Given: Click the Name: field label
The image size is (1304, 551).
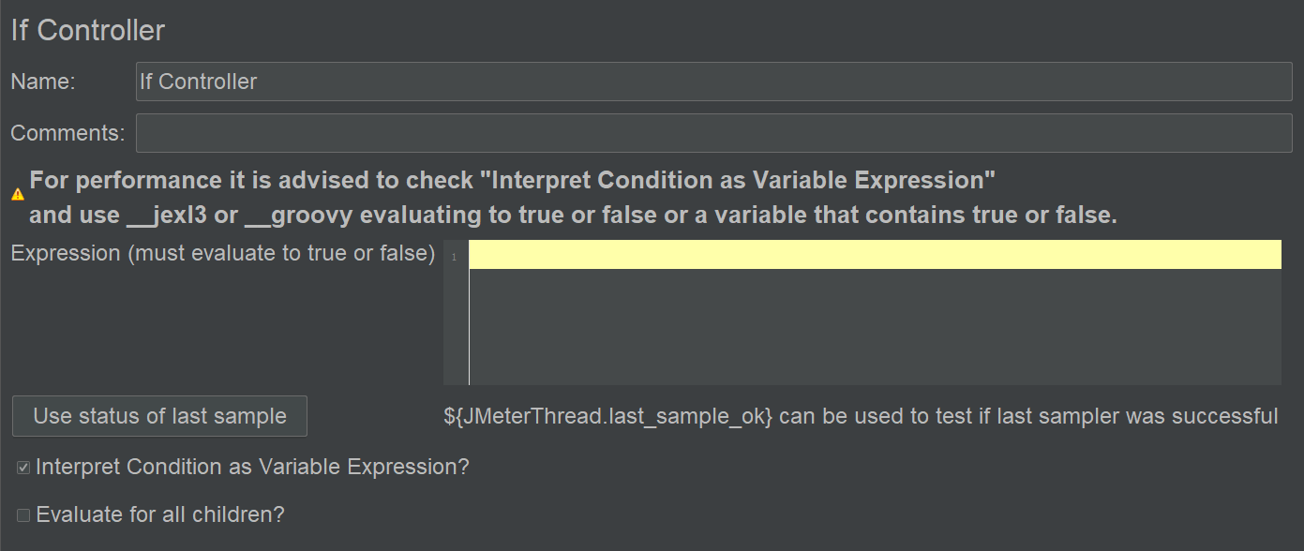Looking at the screenshot, I should [43, 82].
